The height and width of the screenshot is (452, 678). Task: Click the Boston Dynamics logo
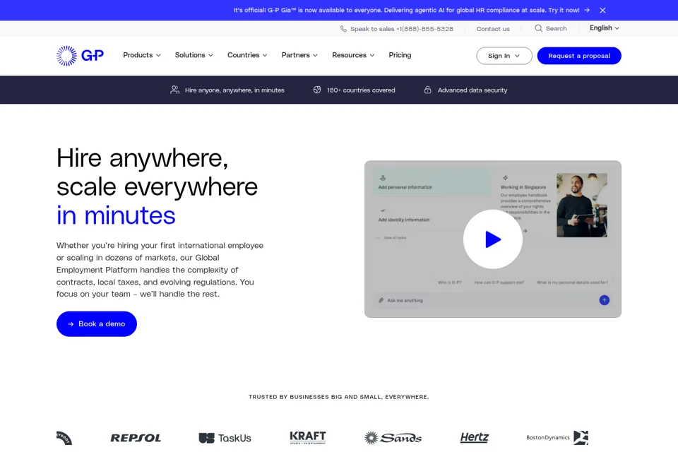(x=557, y=438)
